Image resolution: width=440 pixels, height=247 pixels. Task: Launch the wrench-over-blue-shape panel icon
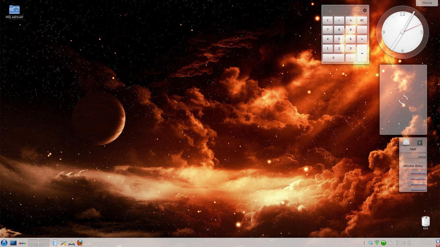coord(71,243)
